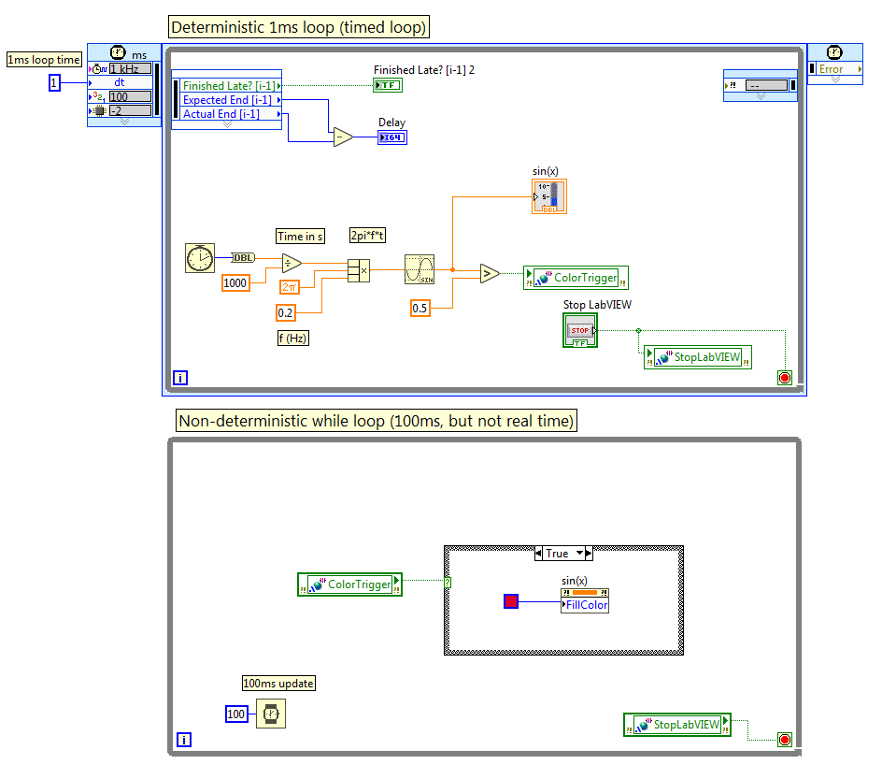Viewport: 882px width, 779px height.
Task: Select the 1000 numeric constant
Action: point(235,283)
